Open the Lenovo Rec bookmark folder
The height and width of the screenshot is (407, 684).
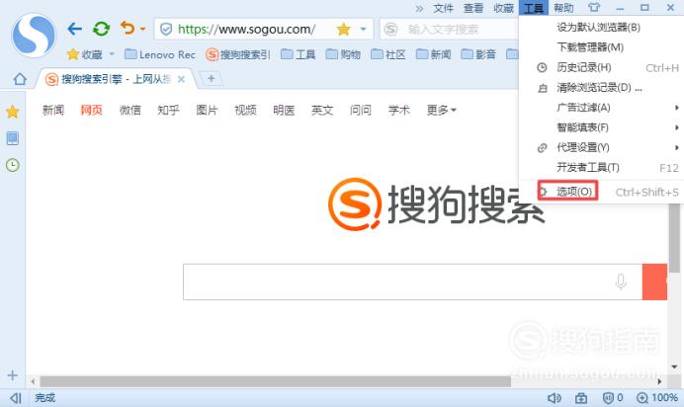160,54
